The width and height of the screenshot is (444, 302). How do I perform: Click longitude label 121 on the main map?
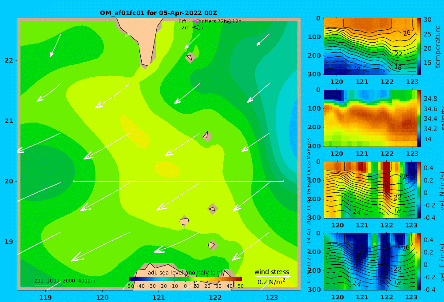[159, 298]
